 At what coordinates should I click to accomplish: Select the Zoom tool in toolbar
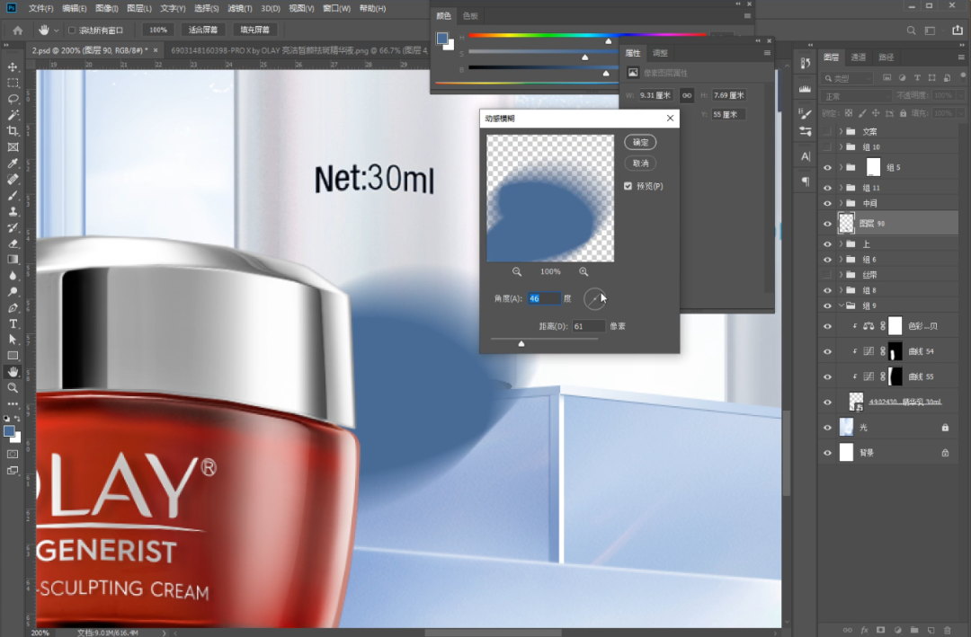13,388
